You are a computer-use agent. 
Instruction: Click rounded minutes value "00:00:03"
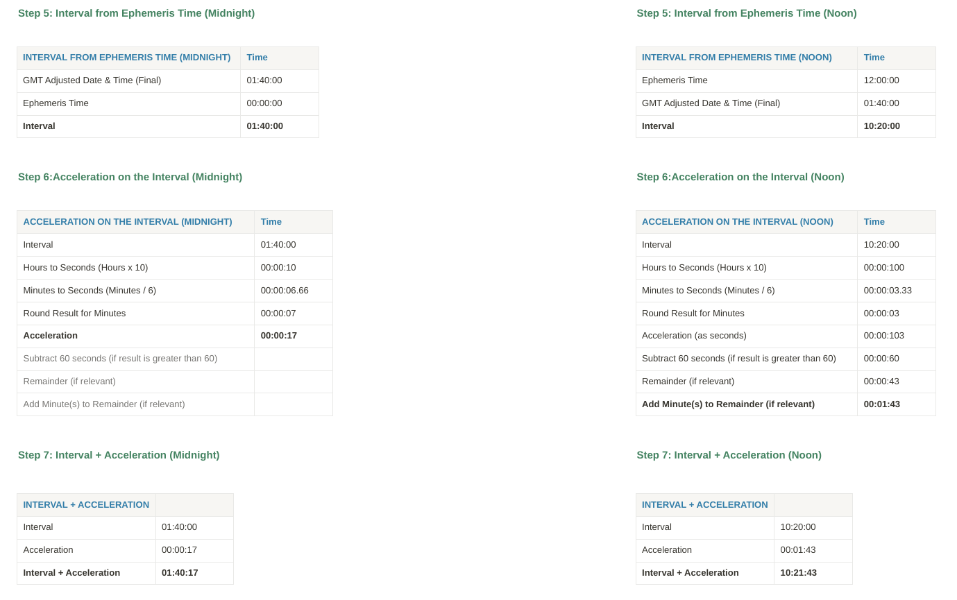pyautogui.click(x=881, y=314)
